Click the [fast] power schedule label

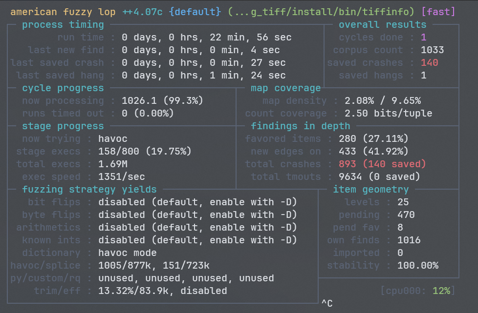tap(438, 12)
